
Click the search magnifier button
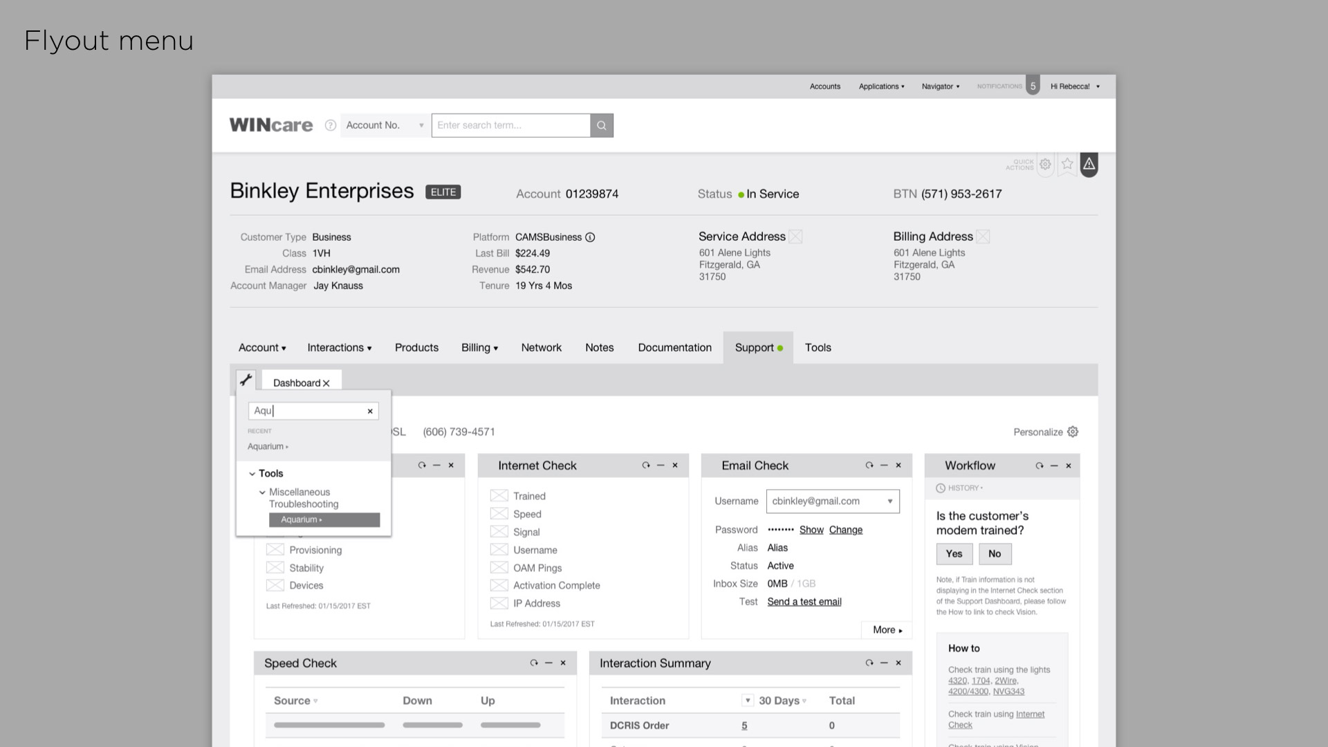[601, 125]
